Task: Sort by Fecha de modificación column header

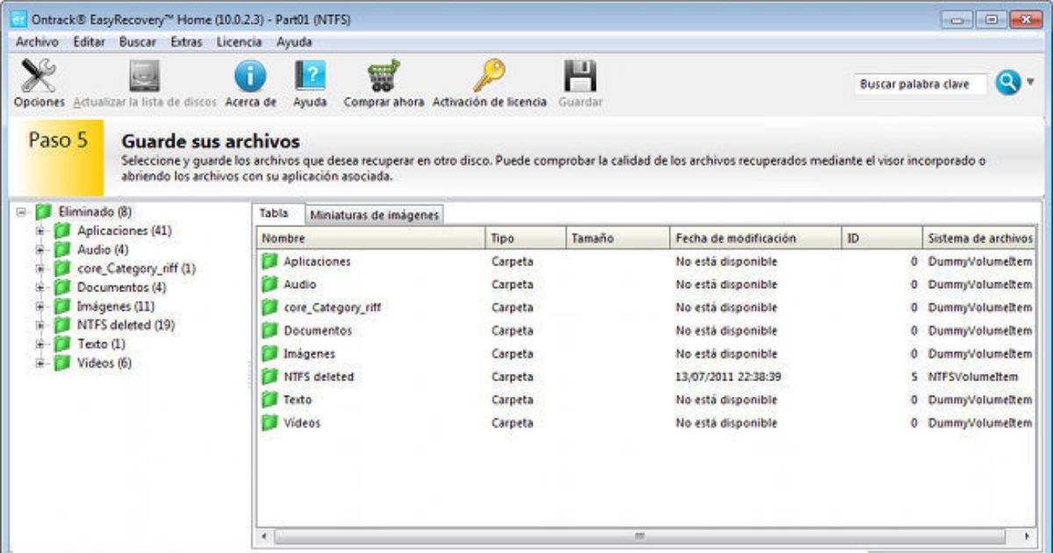Action: (x=756, y=238)
